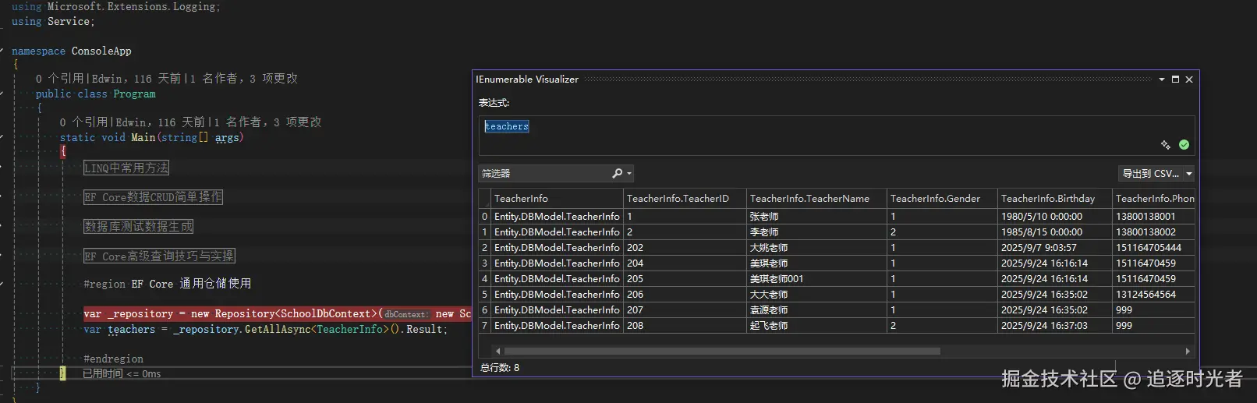This screenshot has height=403, width=1257.
Task: Expand the export format dropdown arrow
Action: pyautogui.click(x=1188, y=174)
